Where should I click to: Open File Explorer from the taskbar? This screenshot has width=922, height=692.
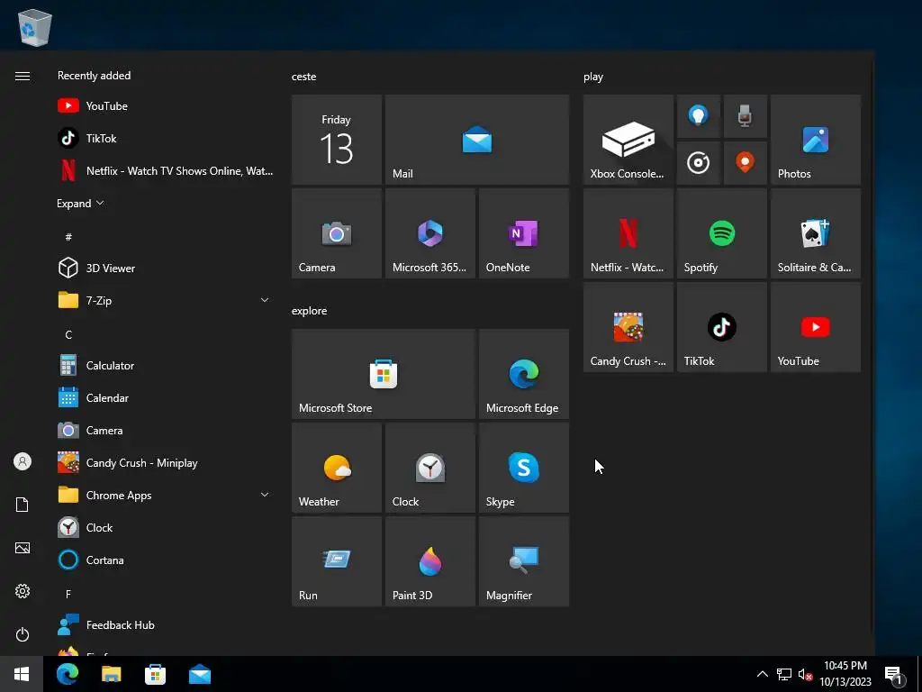coord(111,674)
